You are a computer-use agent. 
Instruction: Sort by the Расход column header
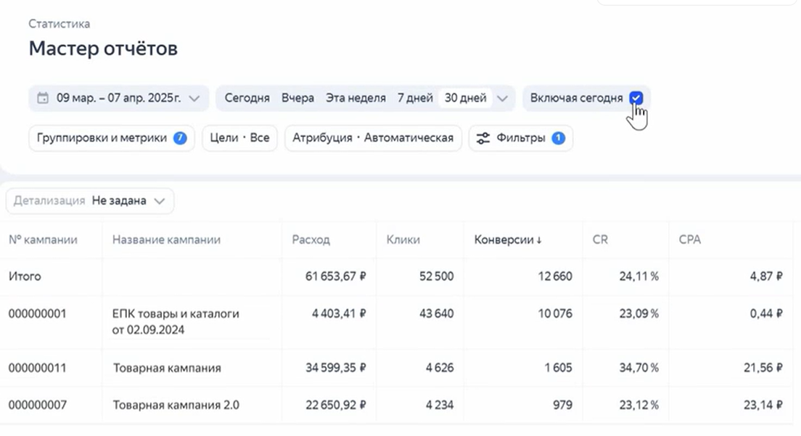pos(311,239)
